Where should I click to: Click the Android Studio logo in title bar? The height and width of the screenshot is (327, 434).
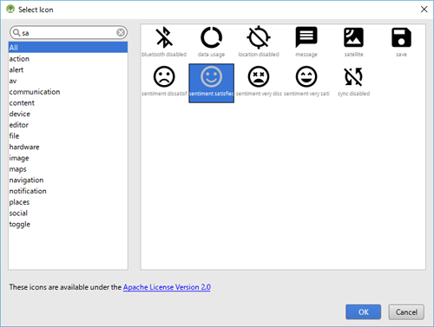10,10
